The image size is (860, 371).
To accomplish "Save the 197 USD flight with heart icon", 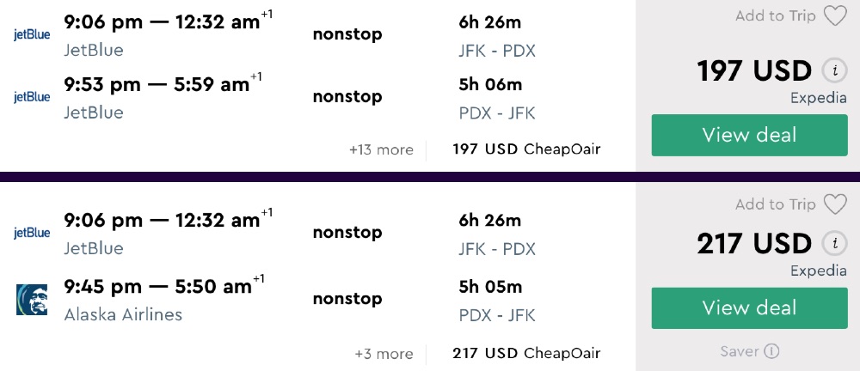I will (834, 16).
